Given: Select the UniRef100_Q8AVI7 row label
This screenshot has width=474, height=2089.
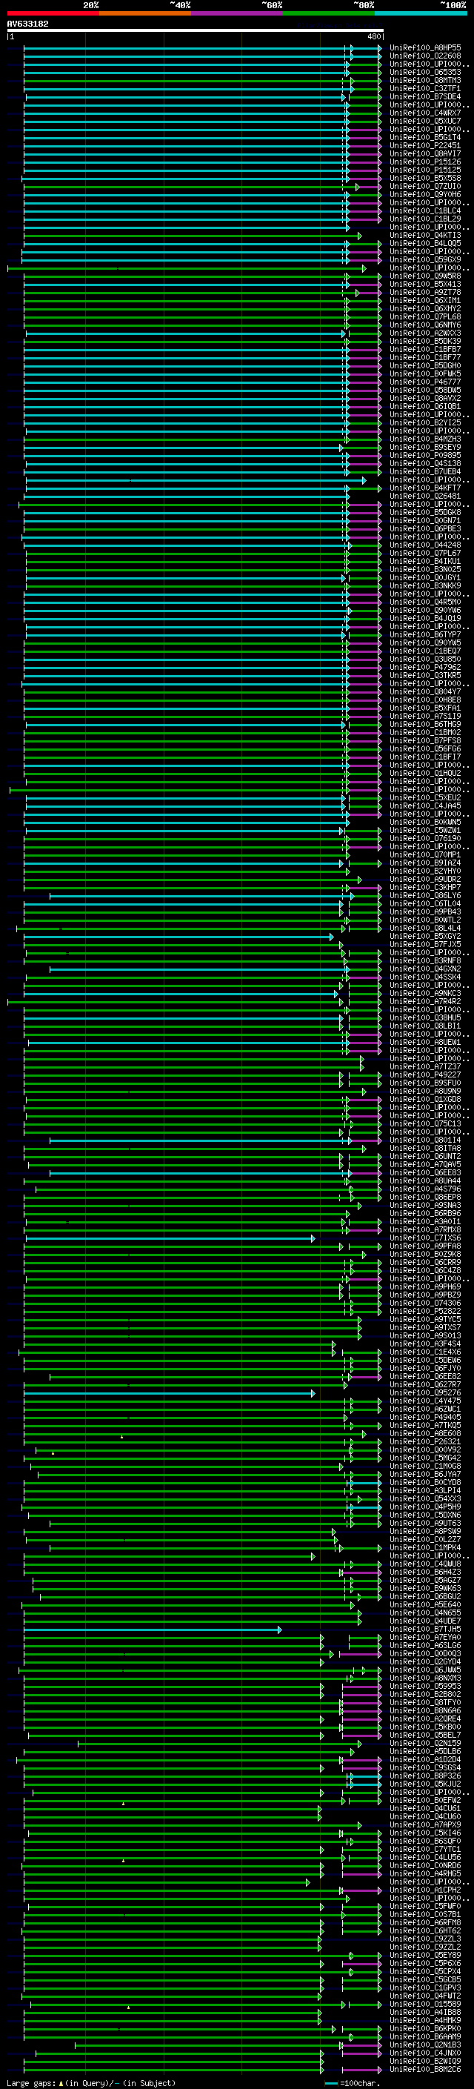Looking at the screenshot, I should pyautogui.click(x=425, y=153).
